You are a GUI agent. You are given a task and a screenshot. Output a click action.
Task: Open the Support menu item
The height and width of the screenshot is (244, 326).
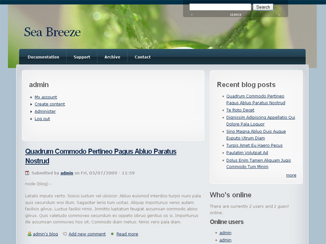pyautogui.click(x=81, y=57)
